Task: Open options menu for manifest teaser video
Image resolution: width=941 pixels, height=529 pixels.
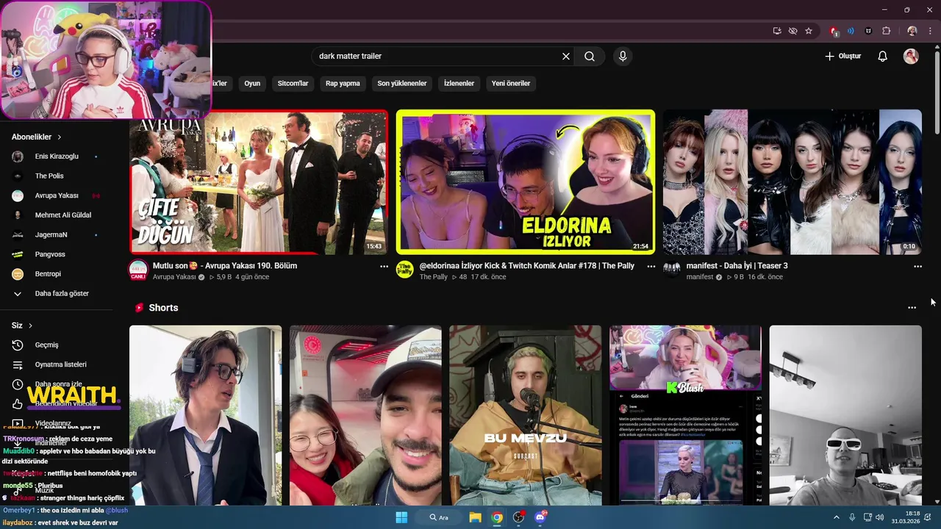Action: (917, 267)
